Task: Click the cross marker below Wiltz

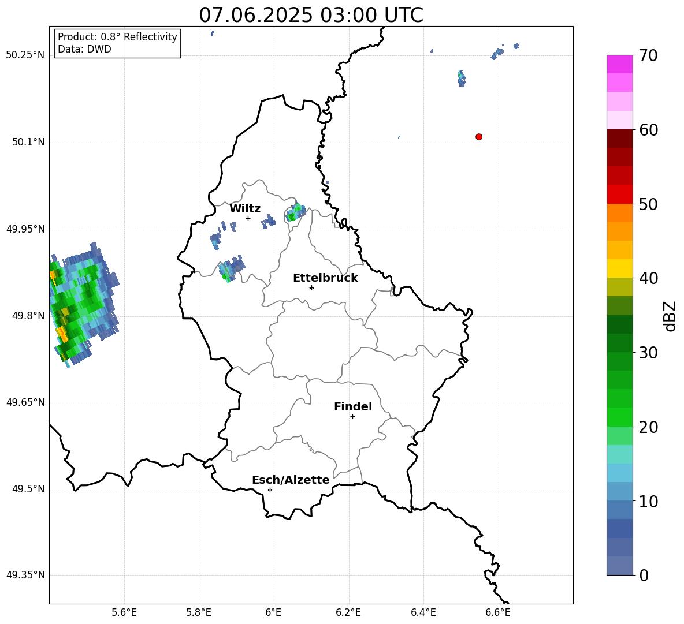Action: (248, 218)
